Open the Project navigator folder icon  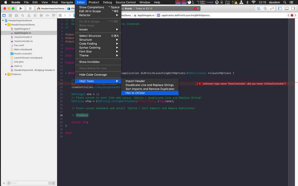[4, 15]
